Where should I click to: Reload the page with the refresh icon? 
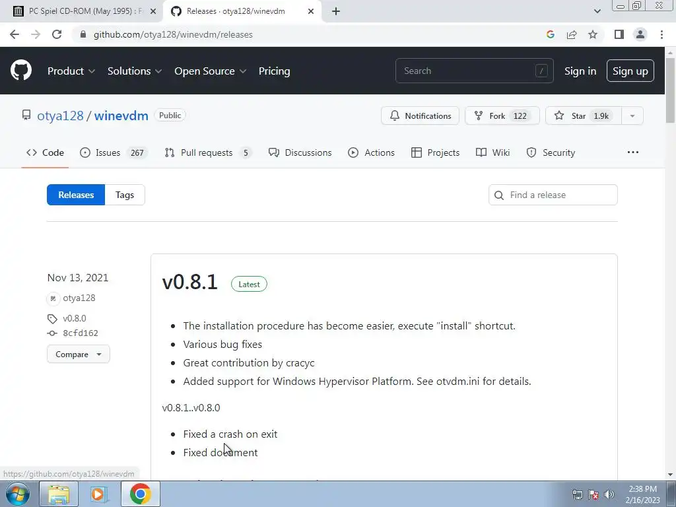click(x=57, y=34)
